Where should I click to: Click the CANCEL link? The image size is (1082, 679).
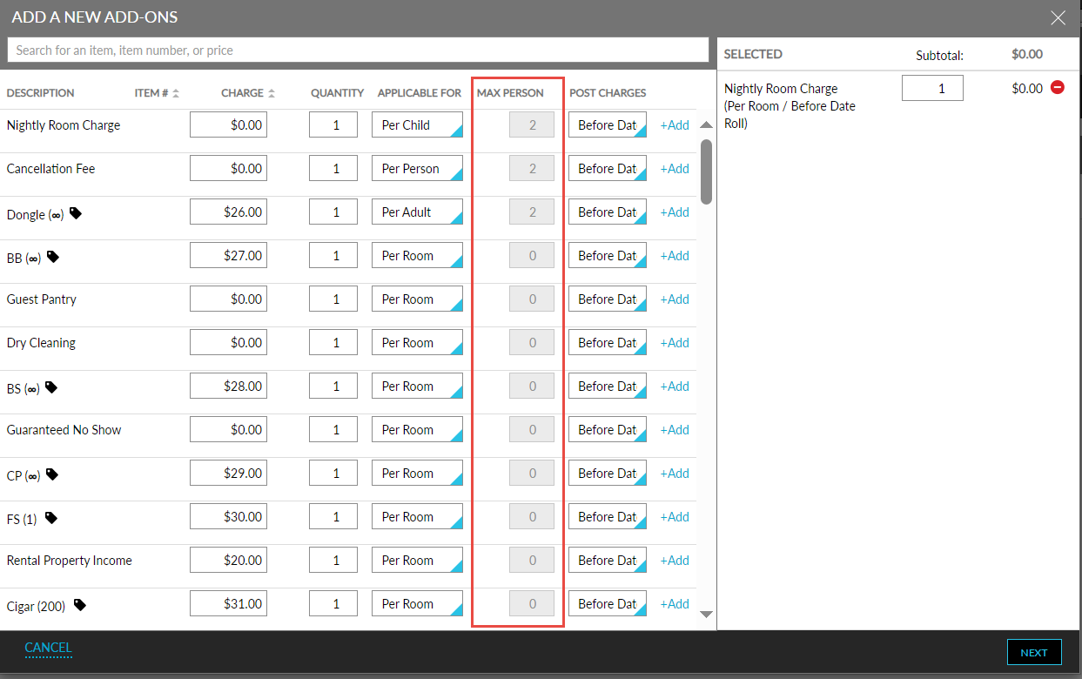[48, 648]
